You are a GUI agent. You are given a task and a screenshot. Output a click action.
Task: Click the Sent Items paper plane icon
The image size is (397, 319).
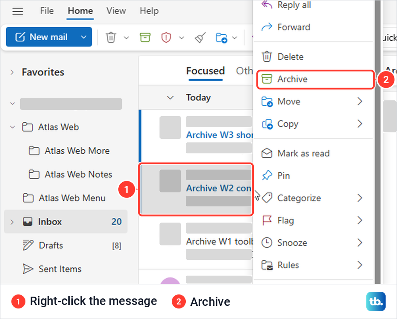(x=28, y=269)
